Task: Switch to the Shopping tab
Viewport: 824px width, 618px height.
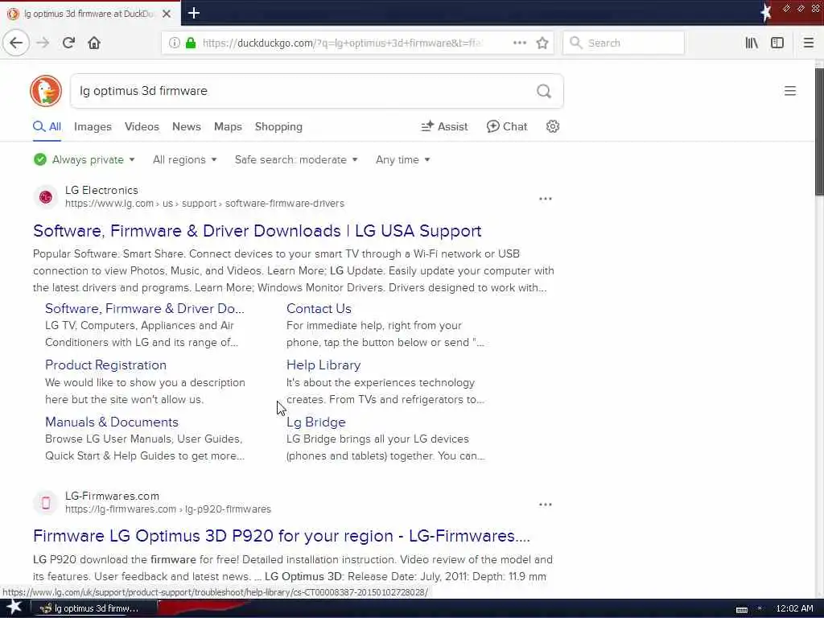Action: point(278,126)
